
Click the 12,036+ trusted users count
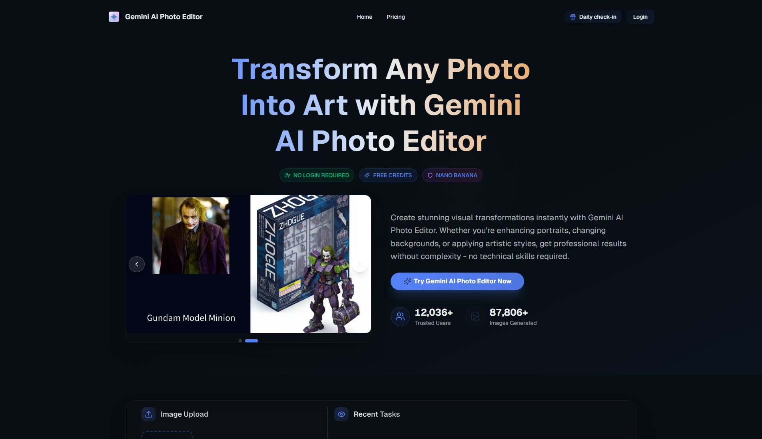tap(434, 312)
